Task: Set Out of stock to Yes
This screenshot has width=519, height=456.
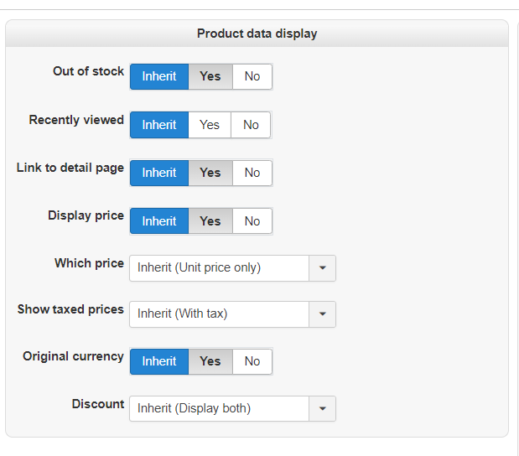Action: [210, 76]
